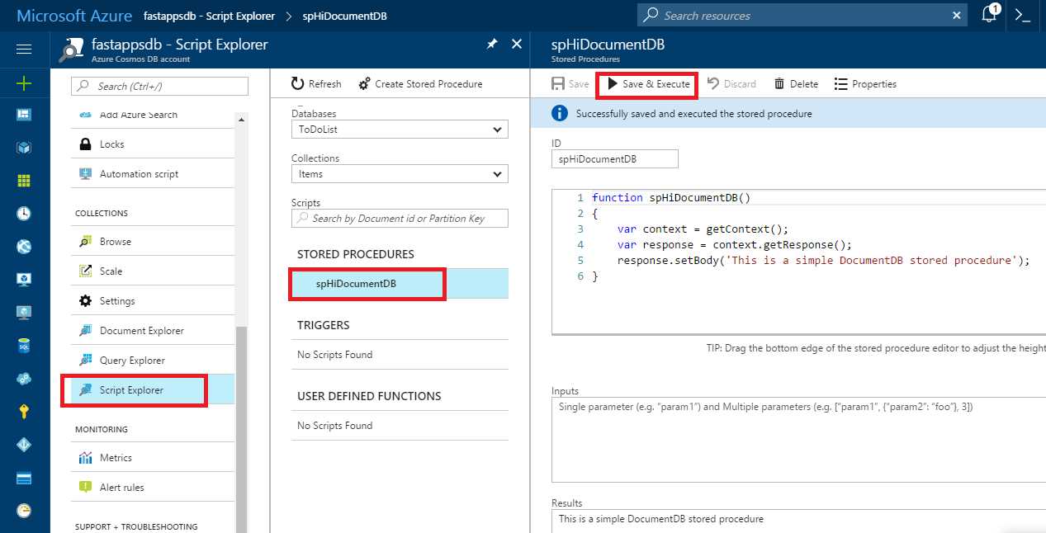Open the notifications bell
The width and height of the screenshot is (1046, 533).
(989, 15)
